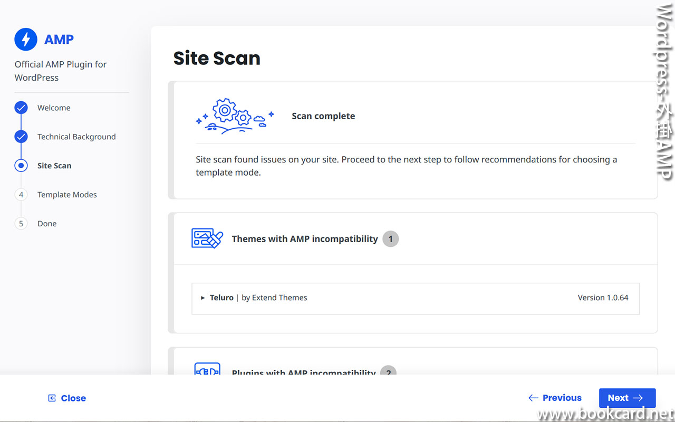The height and width of the screenshot is (422, 675).
Task: Select the Site Scan radio indicator
Action: [x=21, y=166]
